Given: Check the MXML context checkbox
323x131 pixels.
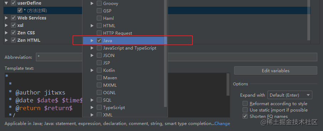Looking at the screenshot, I should pyautogui.click(x=99, y=85).
